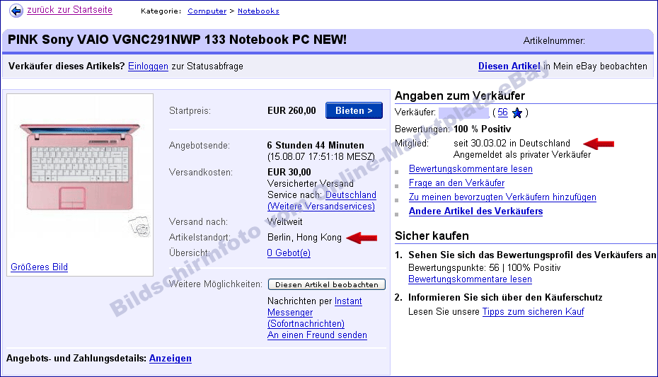Open '(Weitere Versandservices)' link
The width and height of the screenshot is (658, 377).
click(321, 207)
